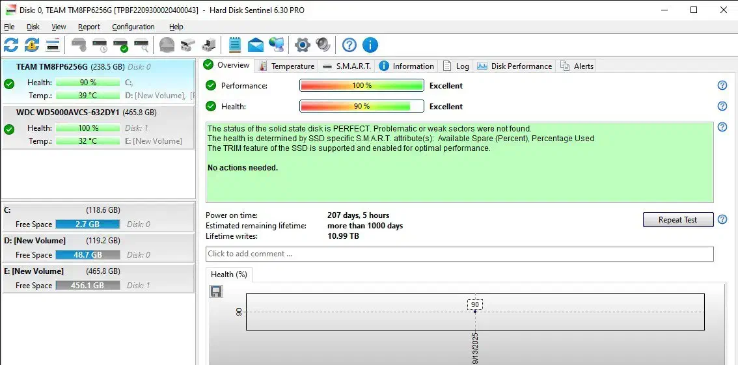Select the WDC WD5000AVCS-632DY1 disk
This screenshot has height=365, width=738.
pos(68,113)
